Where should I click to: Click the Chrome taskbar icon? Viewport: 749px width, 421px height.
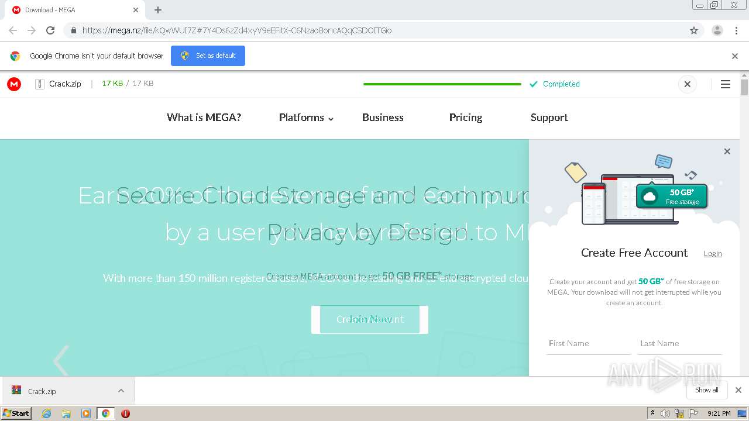106,413
